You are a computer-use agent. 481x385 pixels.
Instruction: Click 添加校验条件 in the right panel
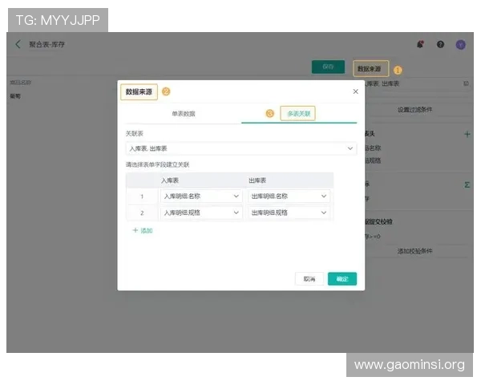click(414, 251)
